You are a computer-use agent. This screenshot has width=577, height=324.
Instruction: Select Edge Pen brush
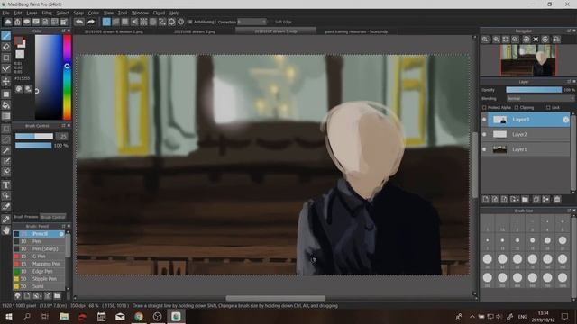(x=39, y=272)
